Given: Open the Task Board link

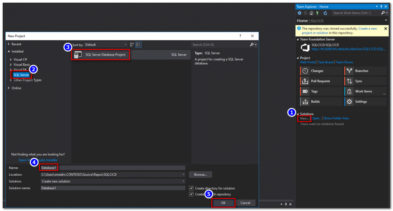Looking at the screenshot, I should (326, 63).
